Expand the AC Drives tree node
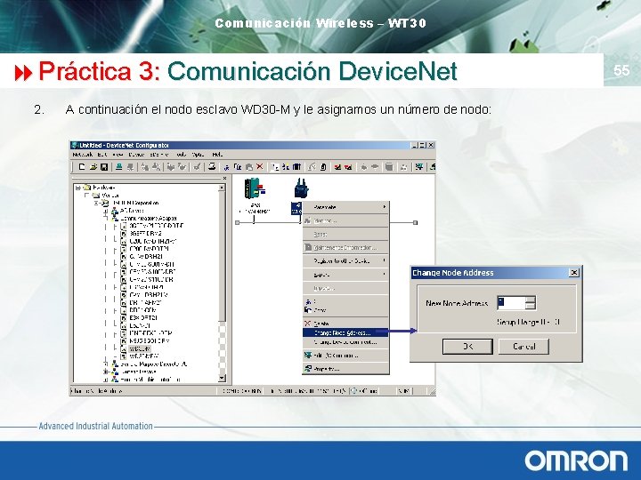Screen dimensions: 641x480 click(106, 211)
